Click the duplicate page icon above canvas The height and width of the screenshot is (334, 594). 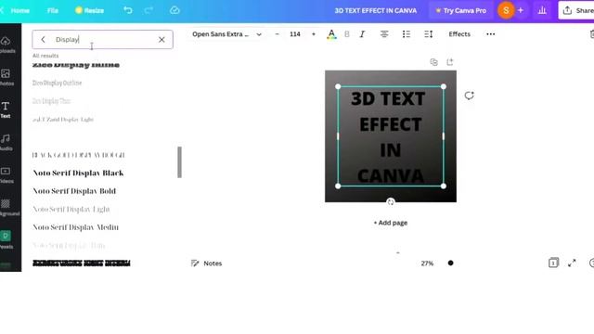[433, 62]
